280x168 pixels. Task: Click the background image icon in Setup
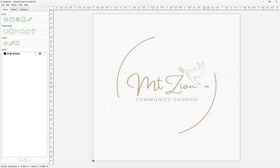tap(24, 19)
